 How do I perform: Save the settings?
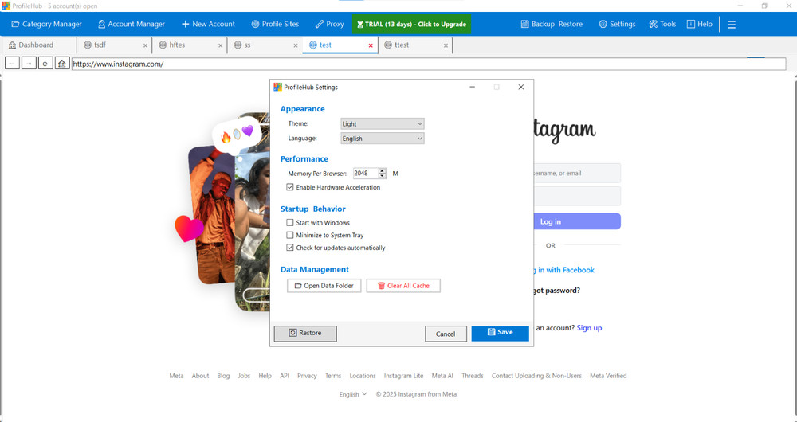click(x=501, y=333)
